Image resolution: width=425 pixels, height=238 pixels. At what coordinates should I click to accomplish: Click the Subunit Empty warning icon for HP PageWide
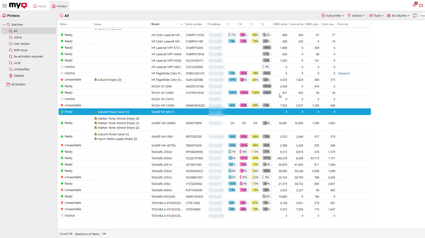click(96, 80)
